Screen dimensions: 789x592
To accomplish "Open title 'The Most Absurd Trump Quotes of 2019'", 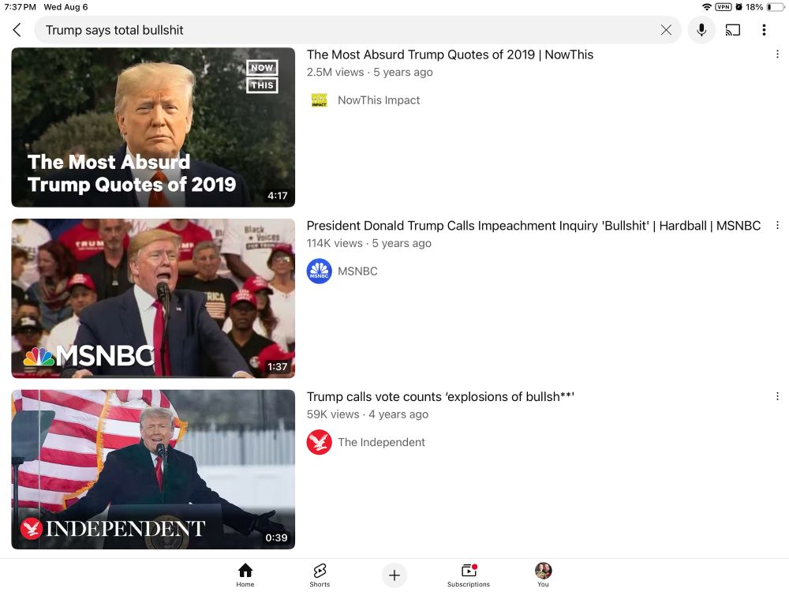I will 450,54.
